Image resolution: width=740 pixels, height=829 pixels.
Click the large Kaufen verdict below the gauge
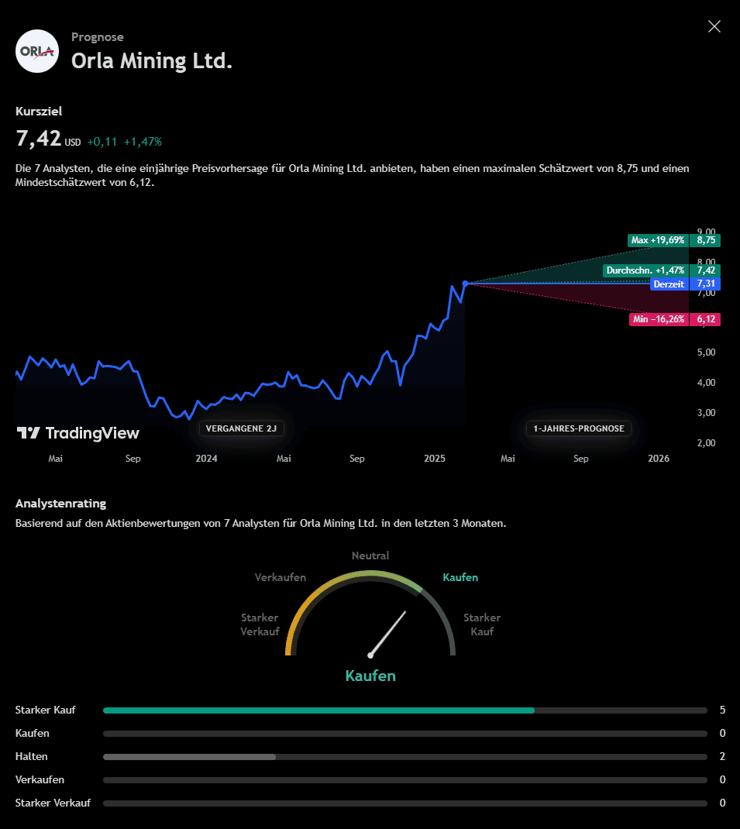click(x=370, y=676)
